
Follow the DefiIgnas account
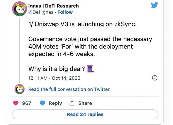tap(65, 12)
